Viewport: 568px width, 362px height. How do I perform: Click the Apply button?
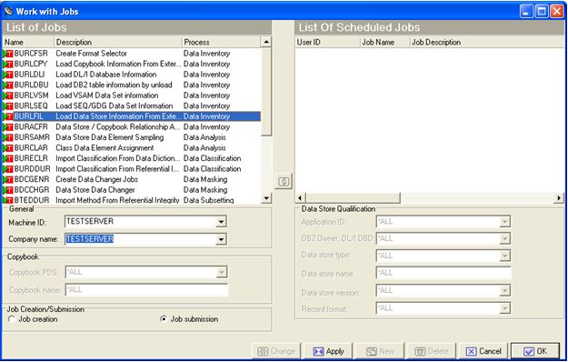pos(328,351)
